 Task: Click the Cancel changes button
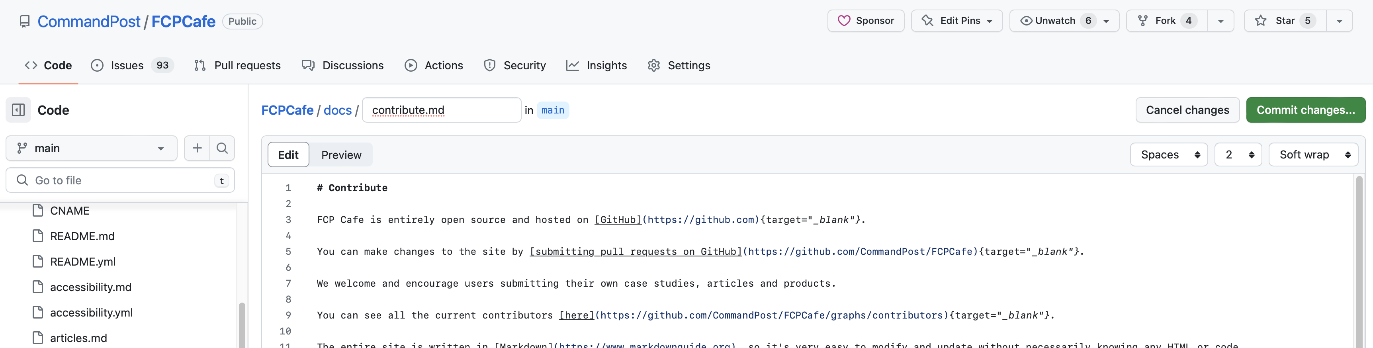1187,110
